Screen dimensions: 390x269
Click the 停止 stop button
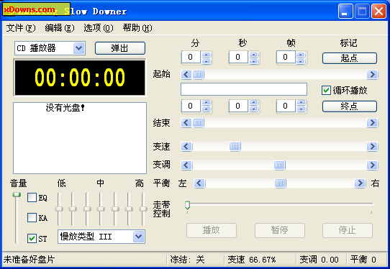click(348, 230)
